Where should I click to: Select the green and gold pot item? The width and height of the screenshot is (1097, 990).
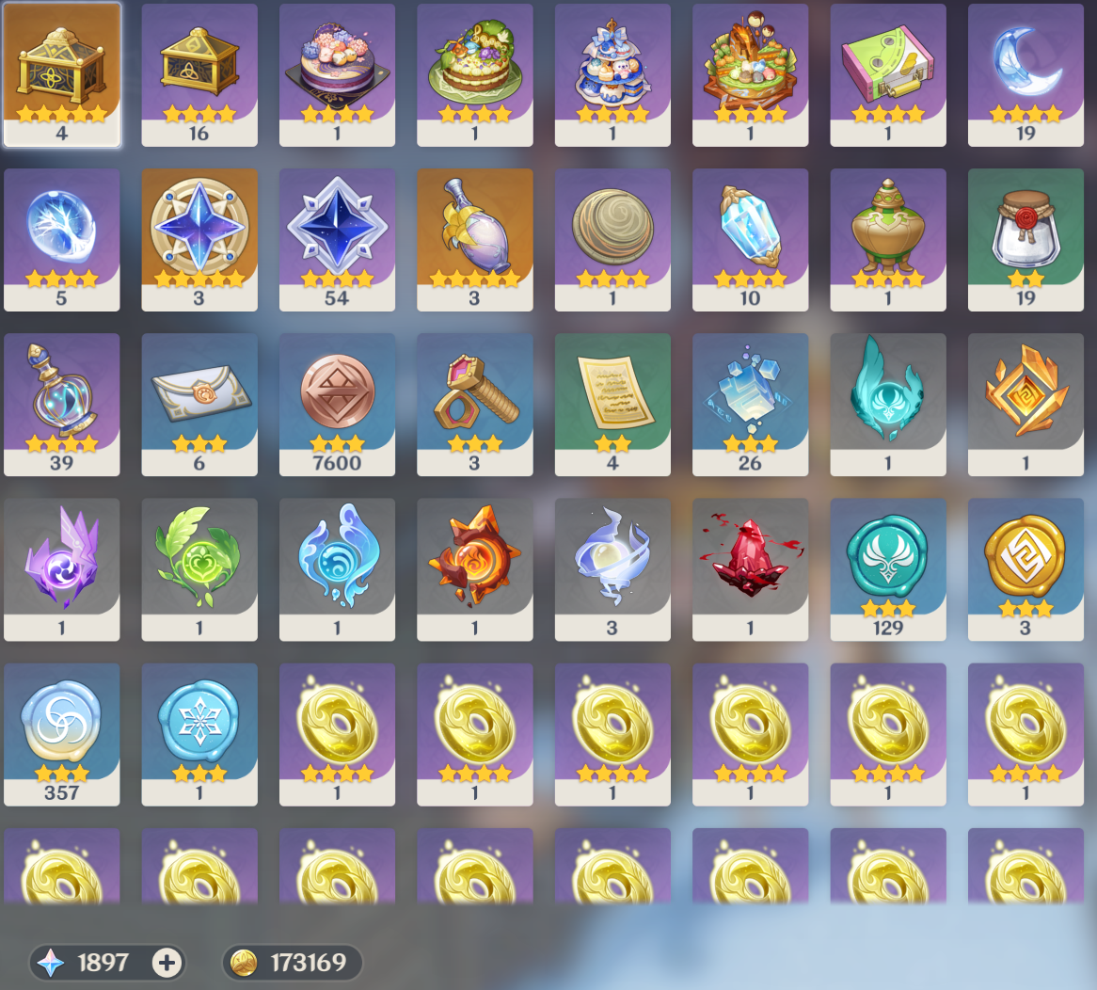coord(888,240)
